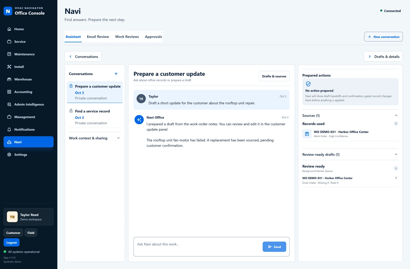Switch to Field view button
The height and width of the screenshot is (269, 410).
(x=31, y=233)
